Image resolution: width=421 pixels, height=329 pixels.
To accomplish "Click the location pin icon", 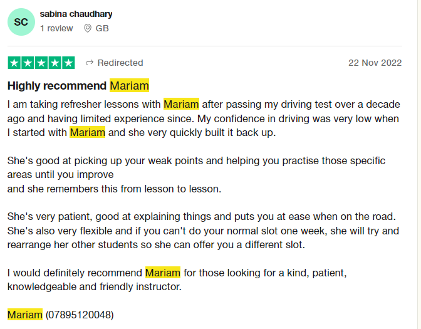I will (x=88, y=28).
